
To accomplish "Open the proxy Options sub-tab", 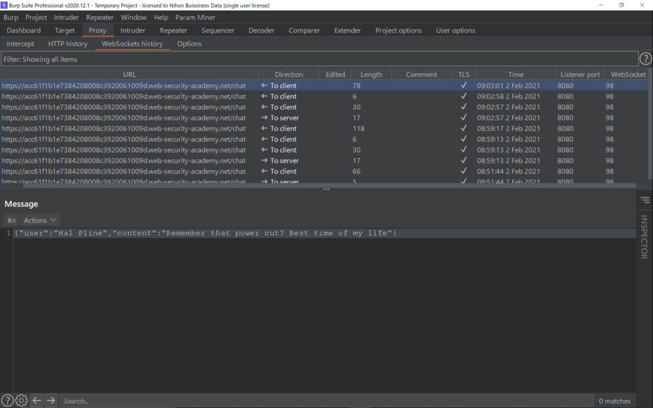I will pos(189,44).
